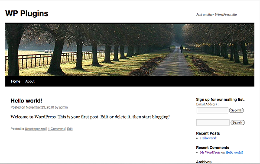Screen dimensions: 260x164
Task: Open the Hello world! post title
Action: tap(26, 100)
